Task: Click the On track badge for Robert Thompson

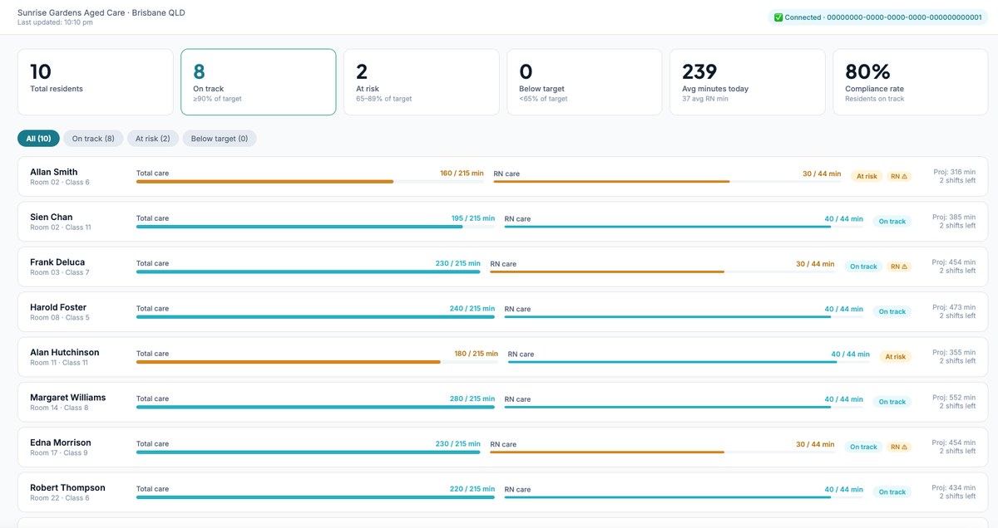Action: click(892, 492)
